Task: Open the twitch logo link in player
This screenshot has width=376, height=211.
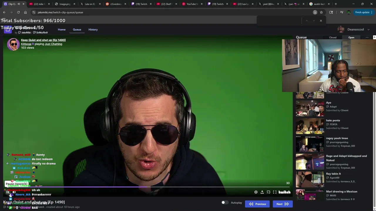Action: pos(284,192)
